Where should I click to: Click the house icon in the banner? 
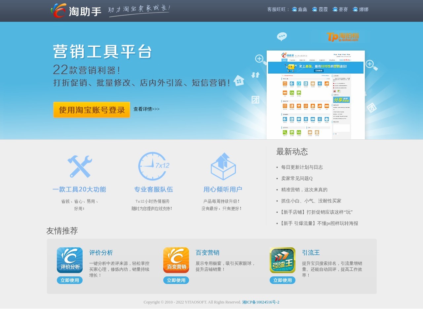pyautogui.click(x=239, y=80)
